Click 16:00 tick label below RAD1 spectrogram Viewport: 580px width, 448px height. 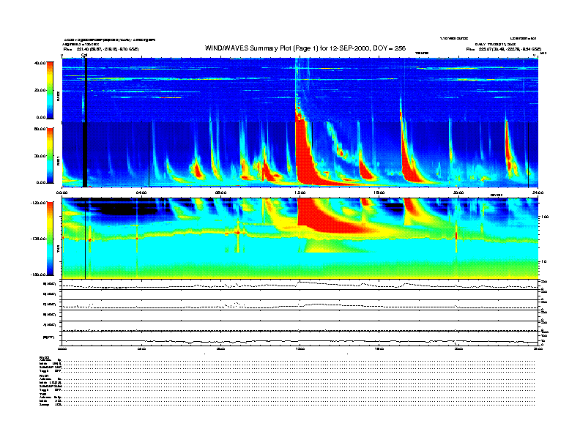click(379, 193)
